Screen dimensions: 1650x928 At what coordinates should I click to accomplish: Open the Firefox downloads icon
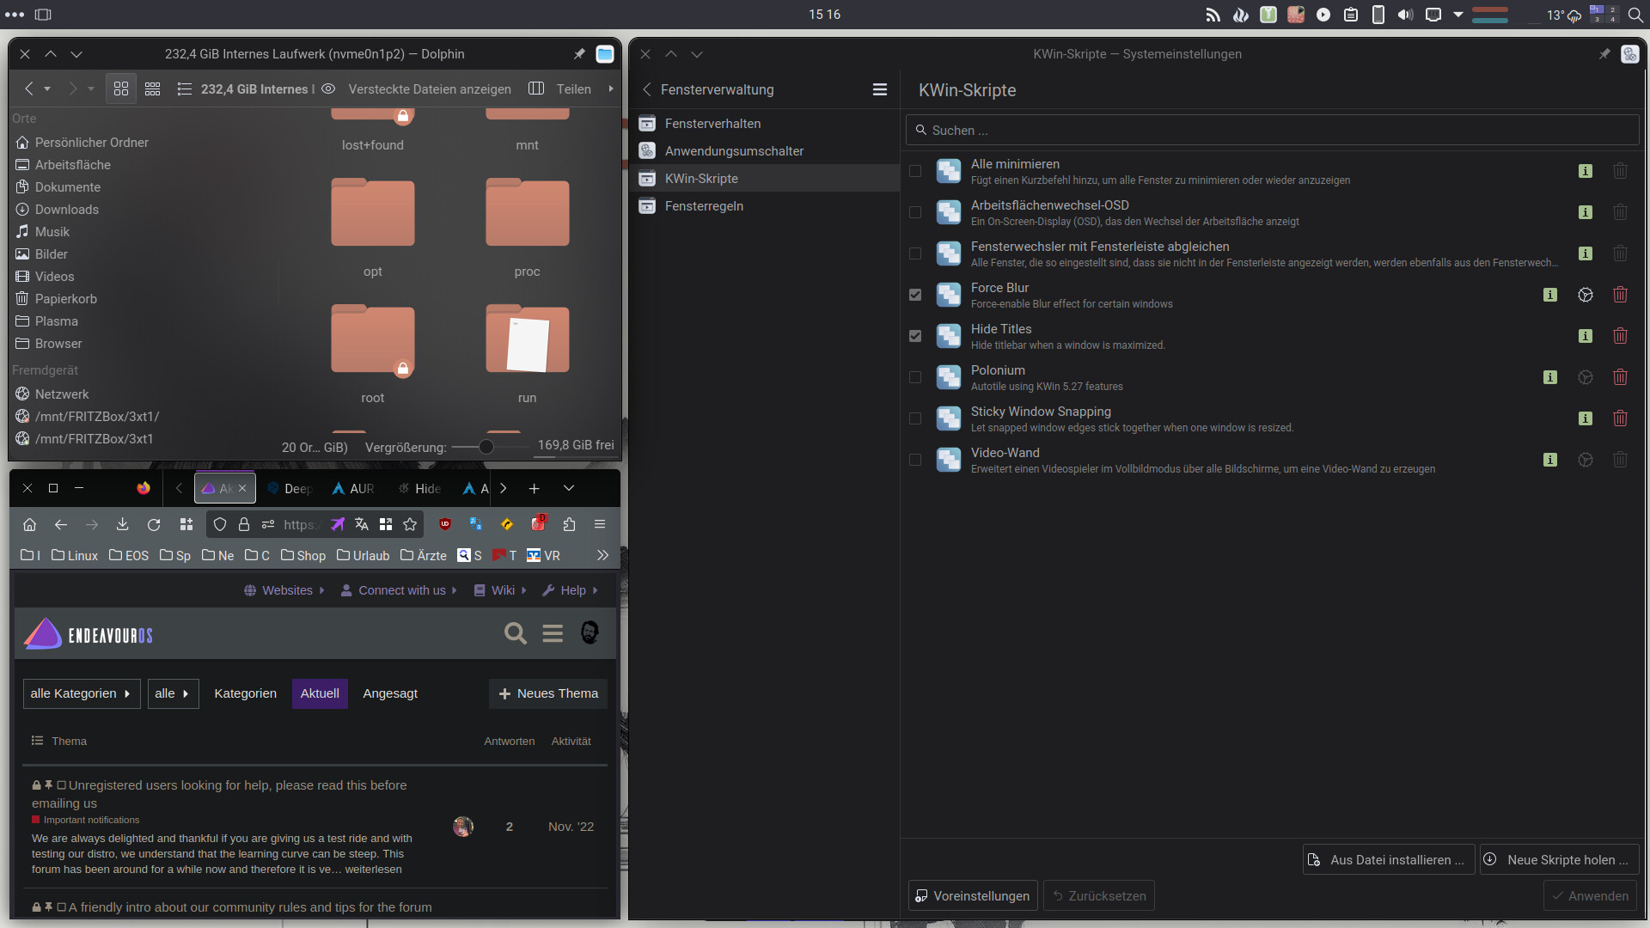122,524
